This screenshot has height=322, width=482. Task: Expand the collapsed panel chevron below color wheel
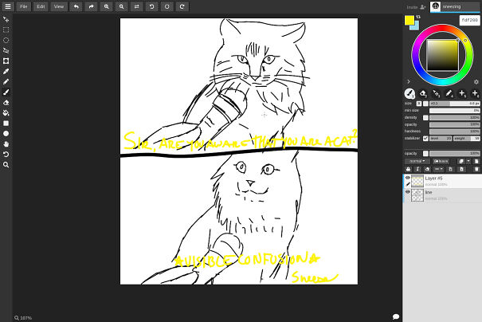click(x=409, y=81)
